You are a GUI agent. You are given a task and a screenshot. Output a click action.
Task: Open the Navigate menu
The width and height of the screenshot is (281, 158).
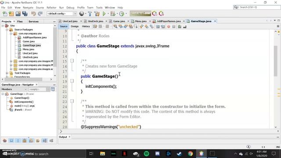[28, 7]
